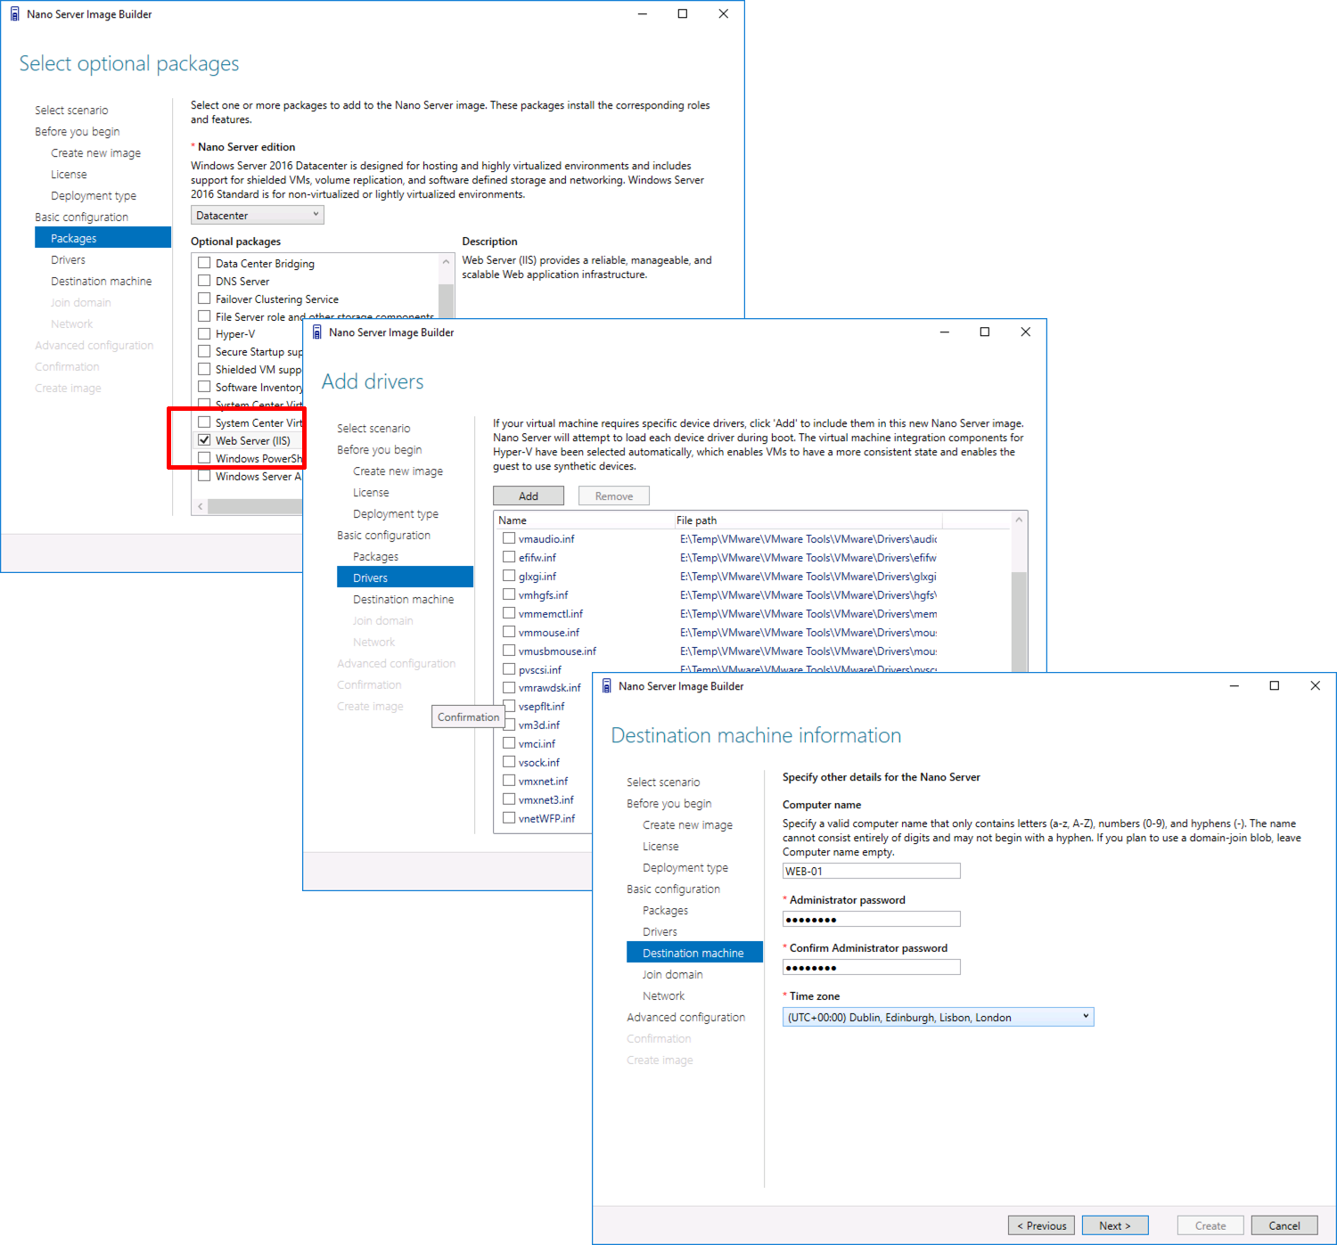
Task: Select License step in Packages window sidebar
Action: [x=69, y=174]
